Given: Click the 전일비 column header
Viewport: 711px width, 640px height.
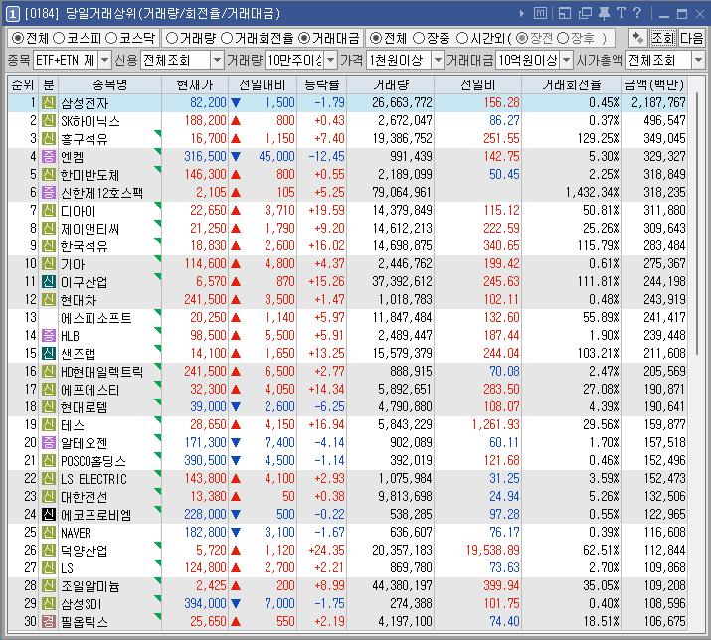Looking at the screenshot, I should [x=478, y=84].
